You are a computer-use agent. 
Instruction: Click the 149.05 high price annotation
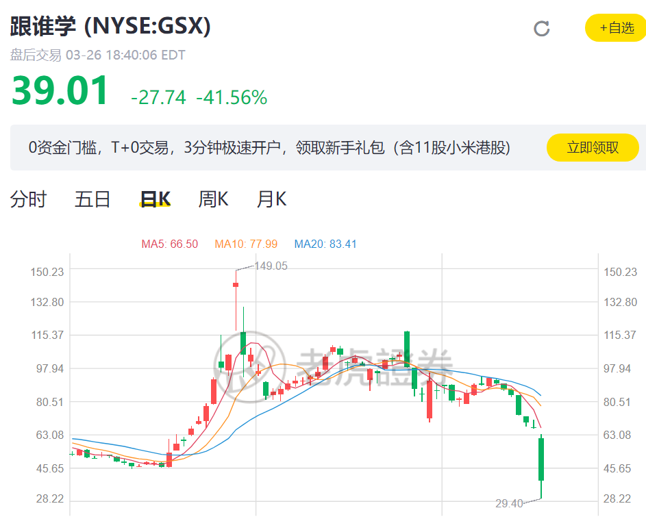pyautogui.click(x=271, y=266)
